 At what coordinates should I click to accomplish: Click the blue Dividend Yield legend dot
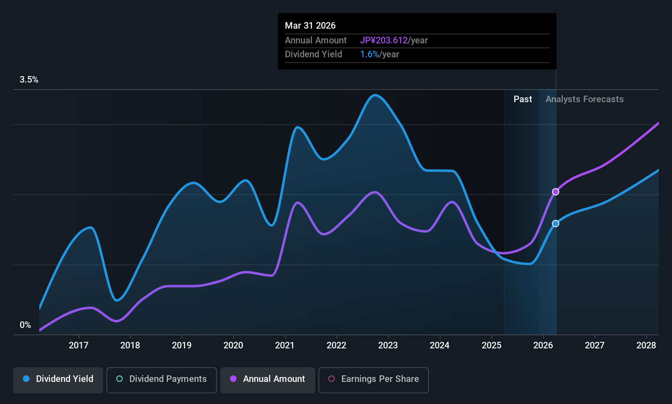(26, 379)
